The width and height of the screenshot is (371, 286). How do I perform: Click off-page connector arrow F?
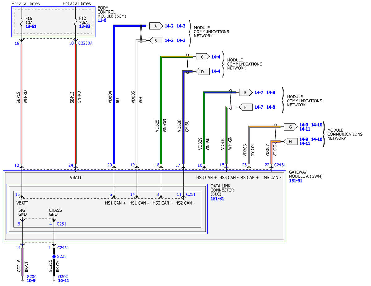[x=245, y=107]
